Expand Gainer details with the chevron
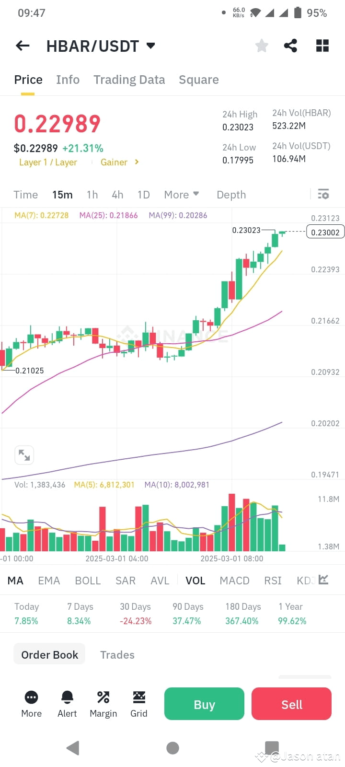Viewport: 345px width, 767px height. click(137, 162)
